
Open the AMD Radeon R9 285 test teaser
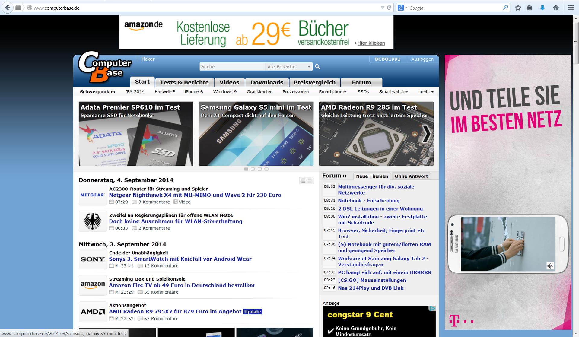[376, 134]
